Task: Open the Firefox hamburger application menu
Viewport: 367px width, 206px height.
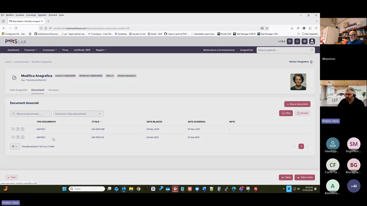Action: [316, 28]
